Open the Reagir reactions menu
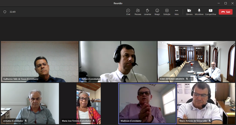 tap(157, 12)
